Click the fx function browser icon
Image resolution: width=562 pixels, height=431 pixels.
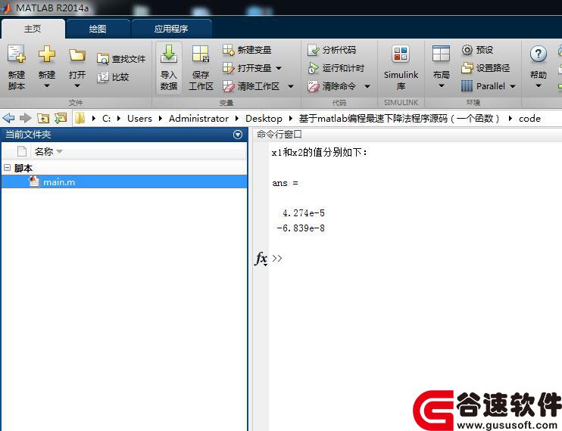pyautogui.click(x=261, y=258)
